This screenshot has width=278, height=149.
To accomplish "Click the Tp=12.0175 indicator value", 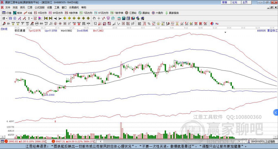I will click(x=34, y=31).
